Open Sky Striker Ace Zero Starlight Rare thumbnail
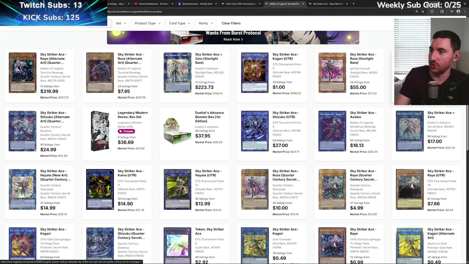The image size is (469, 264). [x=177, y=73]
